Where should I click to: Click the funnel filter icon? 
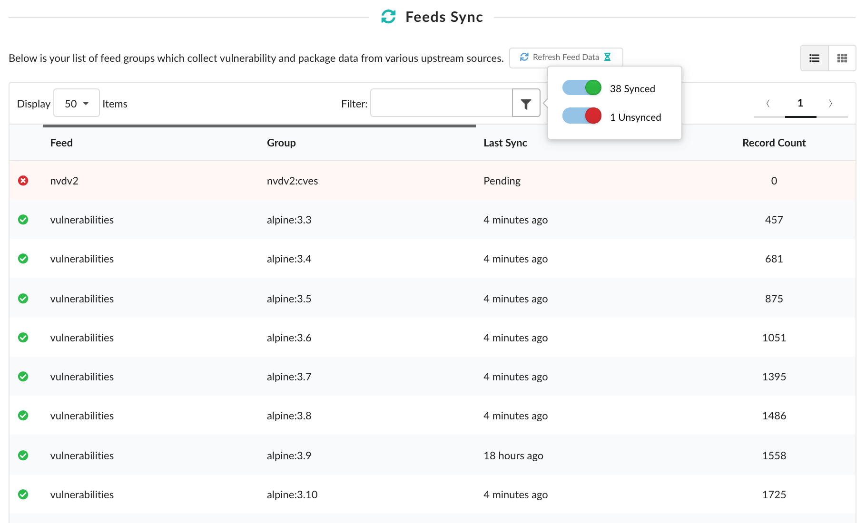point(526,103)
